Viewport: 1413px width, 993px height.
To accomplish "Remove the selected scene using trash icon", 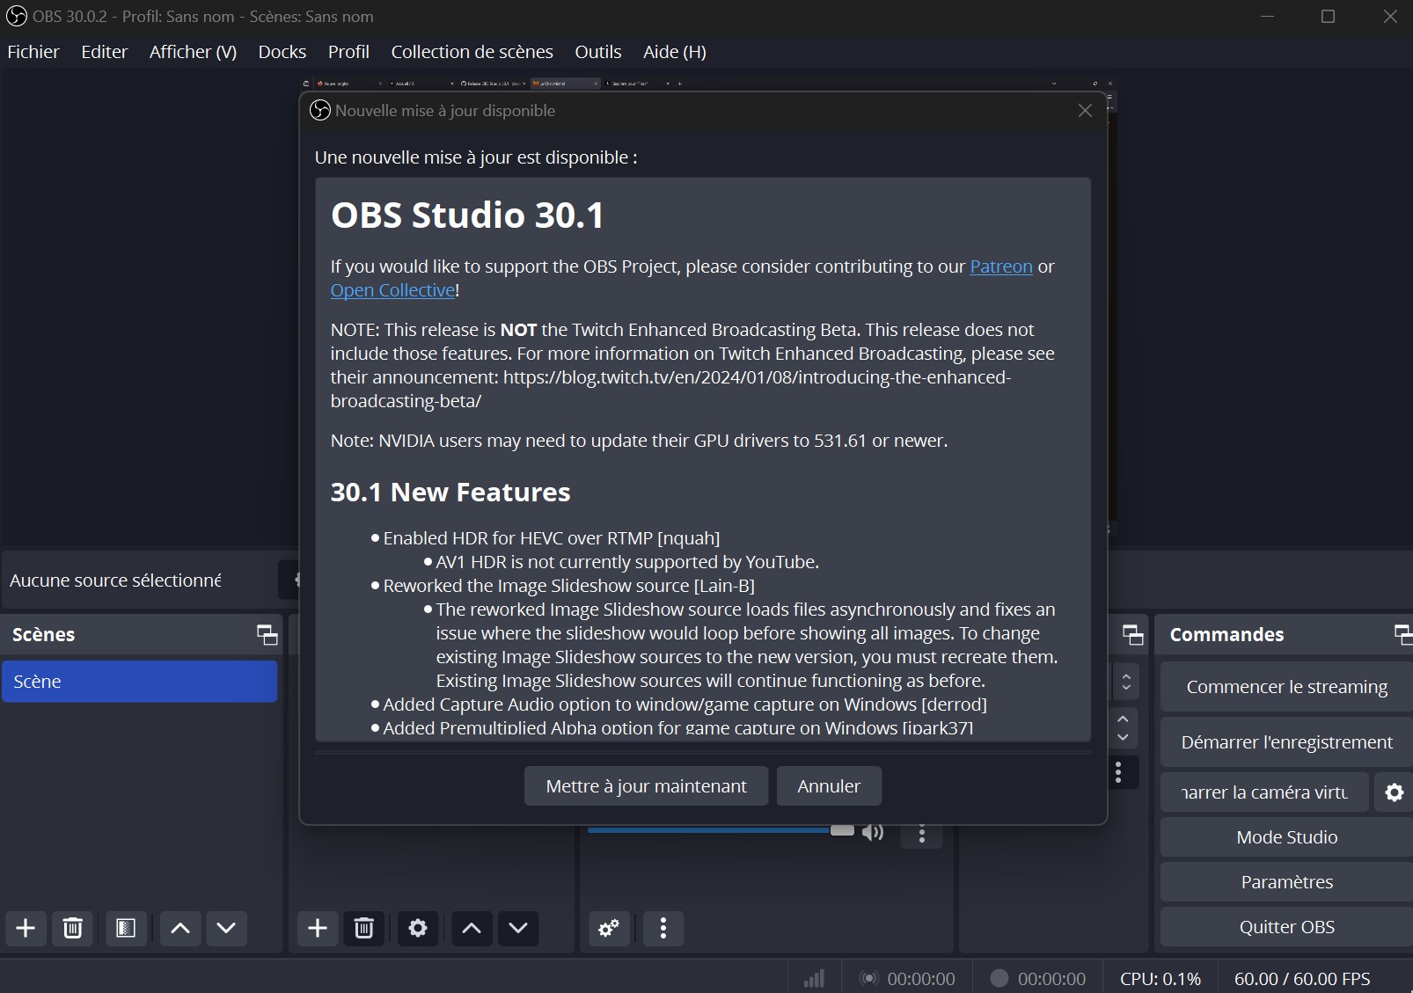I will tap(73, 928).
